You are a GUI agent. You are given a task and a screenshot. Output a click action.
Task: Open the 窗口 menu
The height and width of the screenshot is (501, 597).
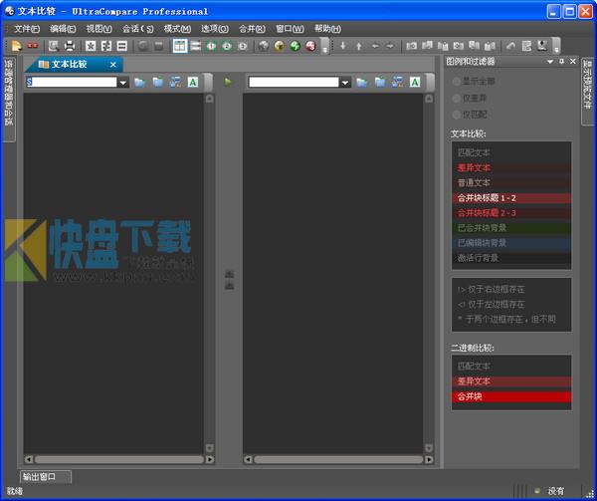(290, 29)
